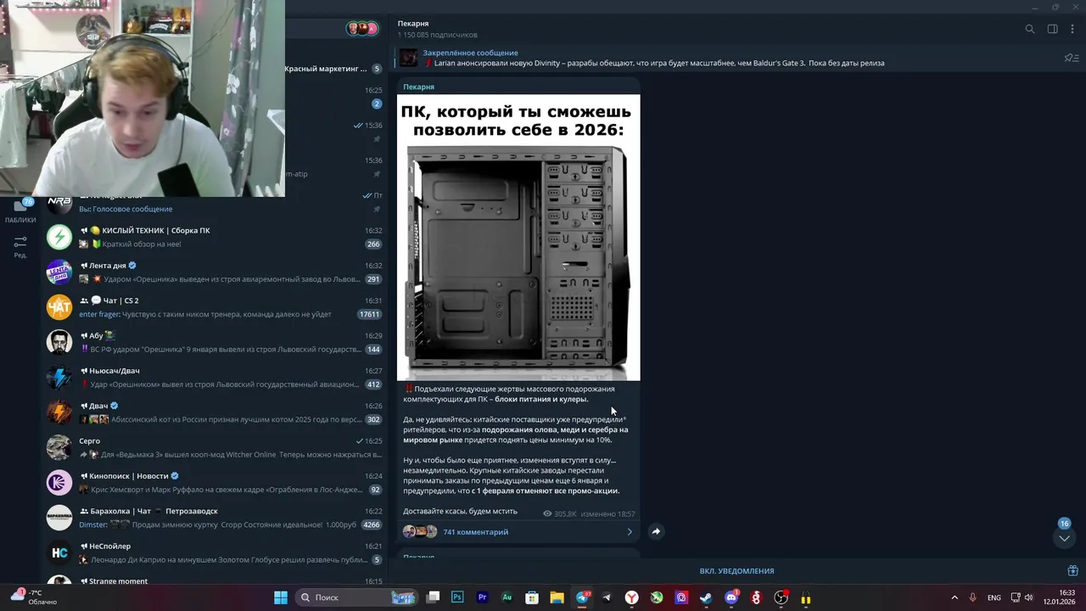Click the 305.8K views counter
The image size is (1086, 611).
click(x=560, y=513)
